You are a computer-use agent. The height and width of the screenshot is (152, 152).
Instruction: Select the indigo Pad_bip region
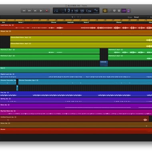pos(76,94)
